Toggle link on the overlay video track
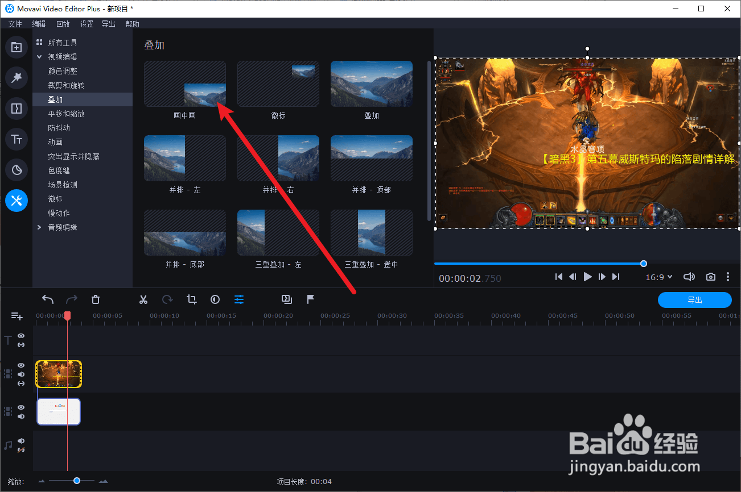 tap(21, 383)
